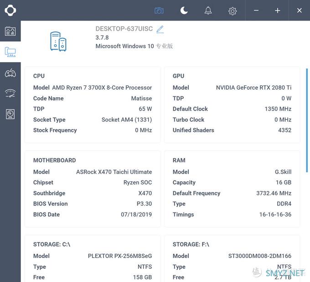310x282 pixels.
Task: Open notifications with the bell icon
Action: tap(208, 10)
